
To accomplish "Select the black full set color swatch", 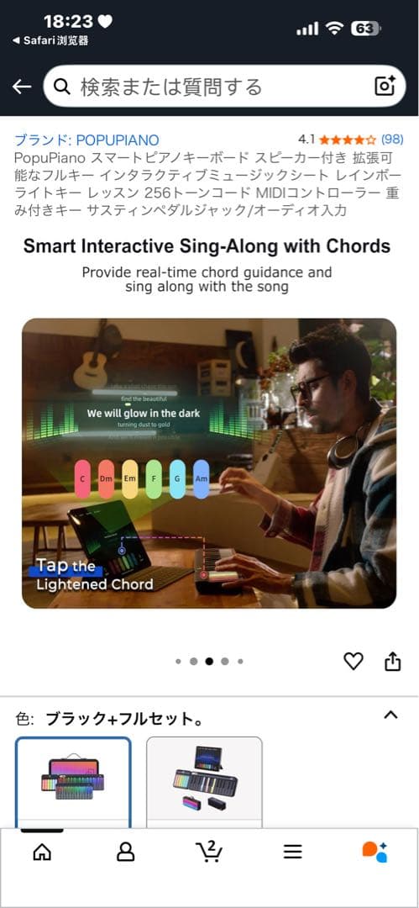I will point(73,783).
